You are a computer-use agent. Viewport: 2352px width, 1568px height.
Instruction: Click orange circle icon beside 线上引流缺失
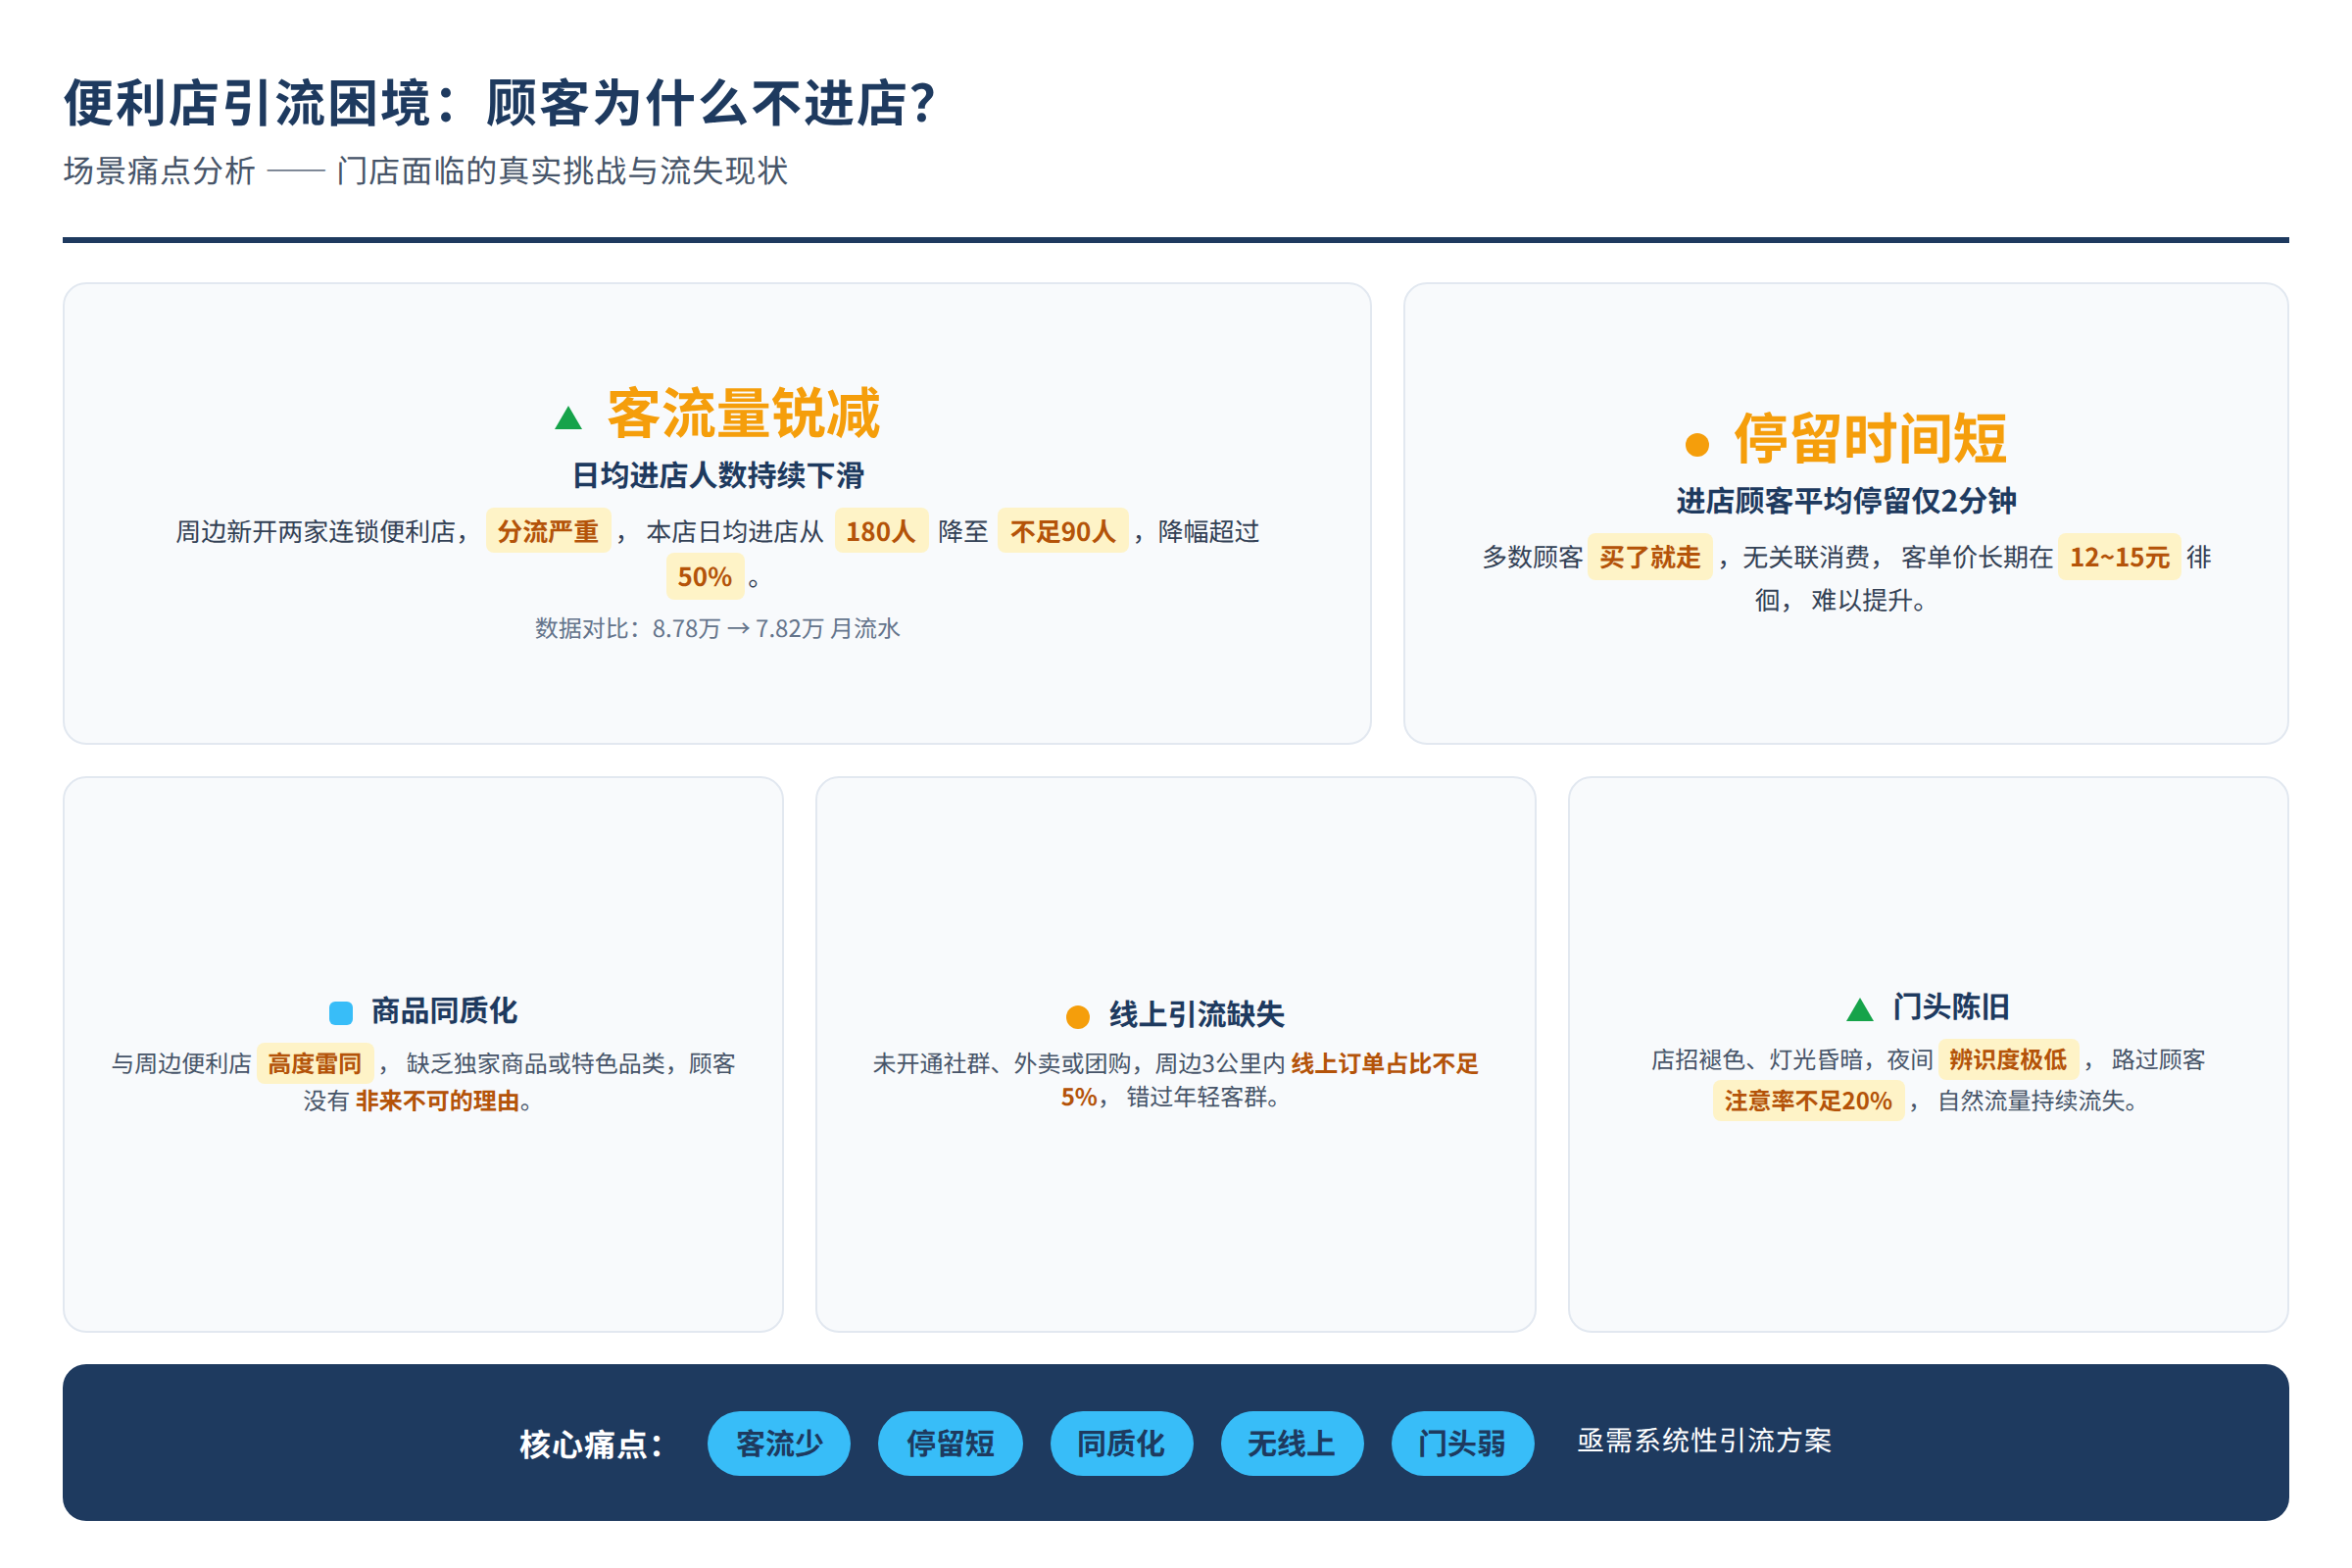click(1078, 1017)
